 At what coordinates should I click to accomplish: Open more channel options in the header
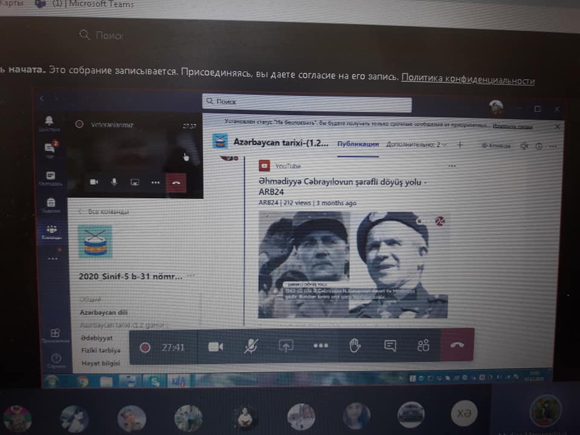553,147
